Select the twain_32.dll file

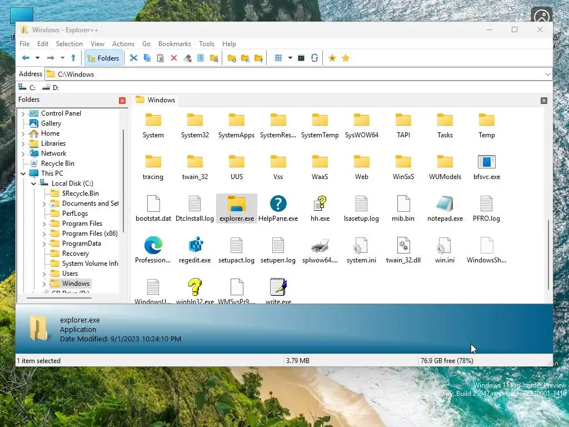[x=403, y=250]
